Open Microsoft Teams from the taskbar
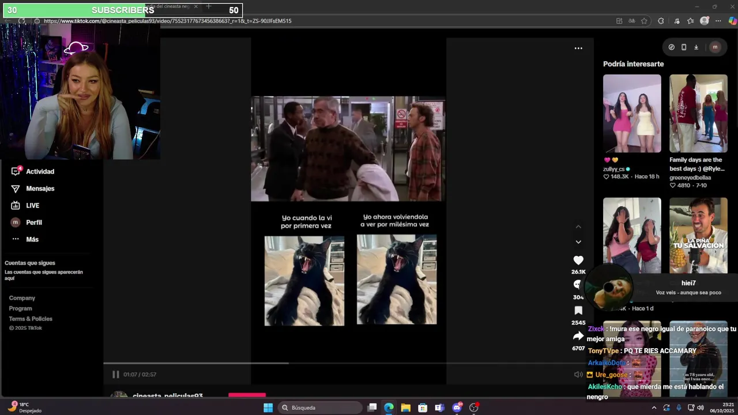This screenshot has width=738, height=415. pyautogui.click(x=440, y=408)
